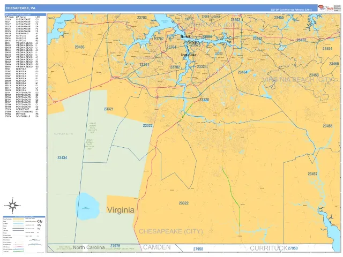343x257 pixels.
Task: Select the 27976 ZIP code label
Action: point(115,246)
